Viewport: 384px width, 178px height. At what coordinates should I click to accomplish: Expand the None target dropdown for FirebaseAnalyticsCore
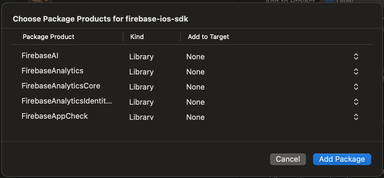click(x=195, y=87)
